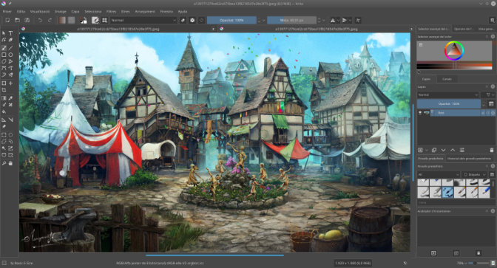The image size is (497, 268).
Task: Toggle horizontal mirror tool in toolbar
Action: (x=333, y=20)
